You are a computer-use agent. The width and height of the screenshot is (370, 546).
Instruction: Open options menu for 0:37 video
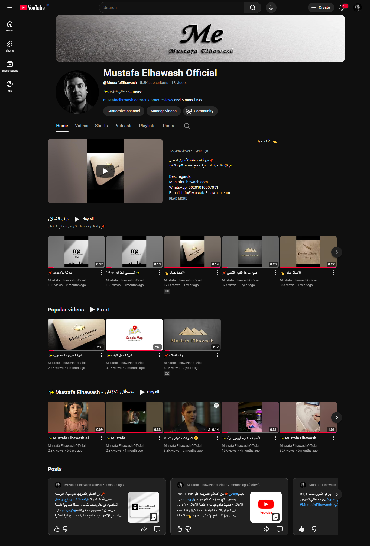tap(102, 272)
